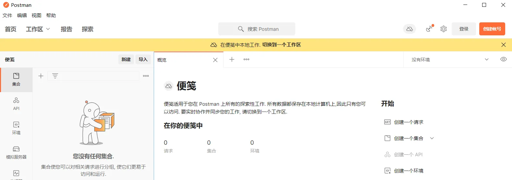Open the 模拟服务器 mock servers icon

coord(16,152)
